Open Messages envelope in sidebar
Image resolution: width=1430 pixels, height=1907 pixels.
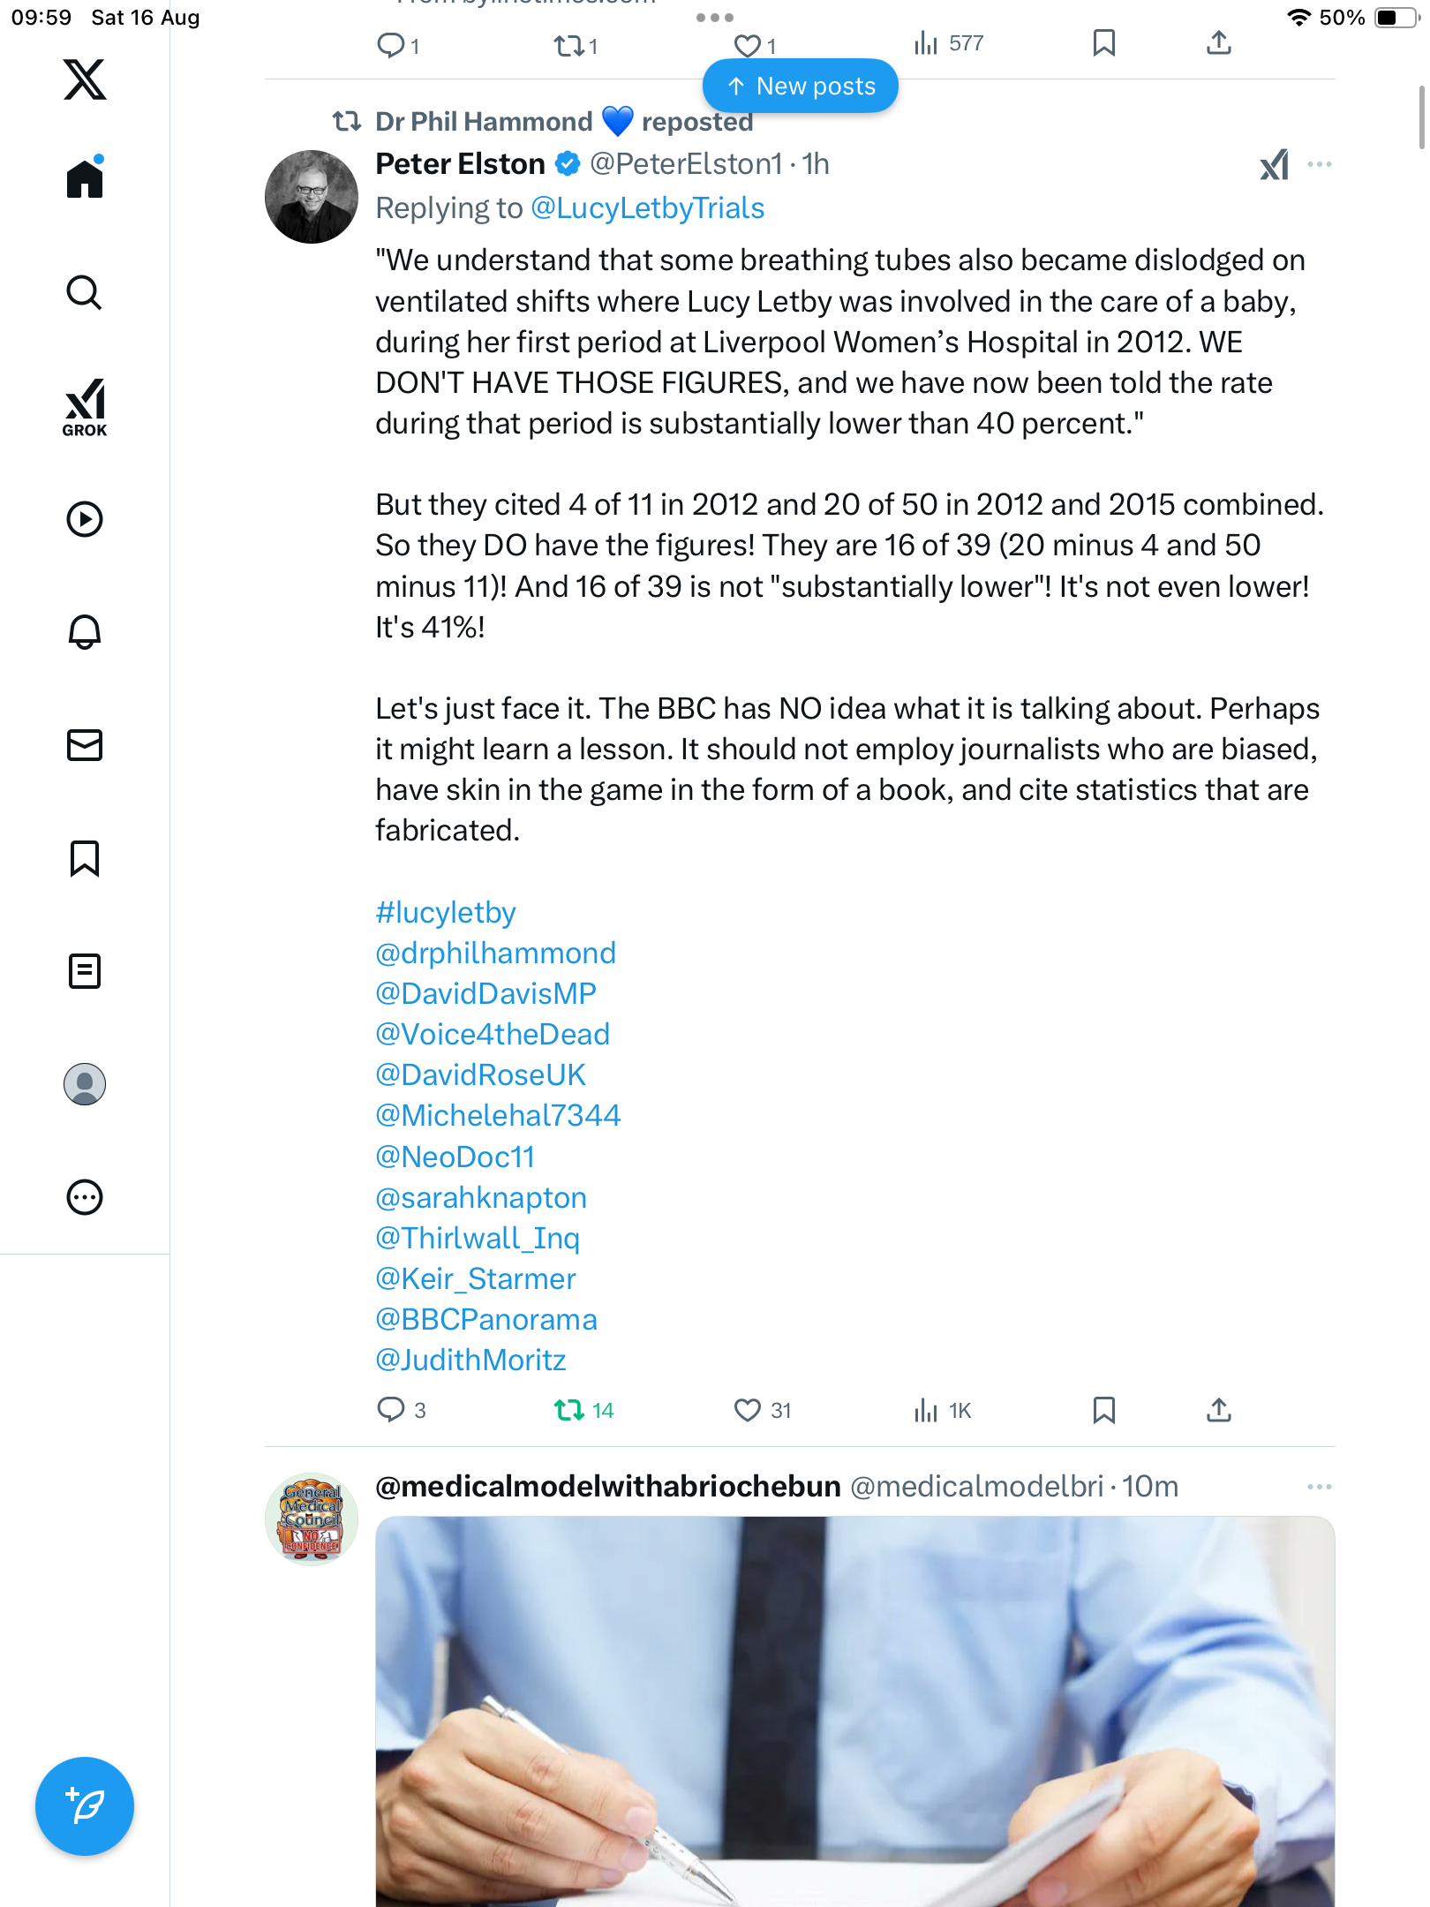[x=85, y=745]
